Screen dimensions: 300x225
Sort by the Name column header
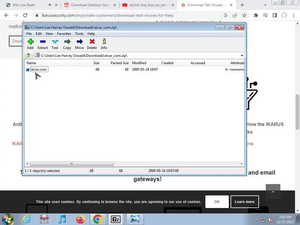click(48, 63)
